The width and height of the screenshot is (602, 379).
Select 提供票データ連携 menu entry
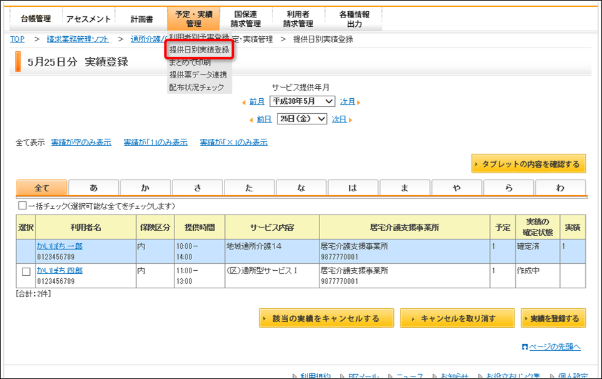pos(198,75)
